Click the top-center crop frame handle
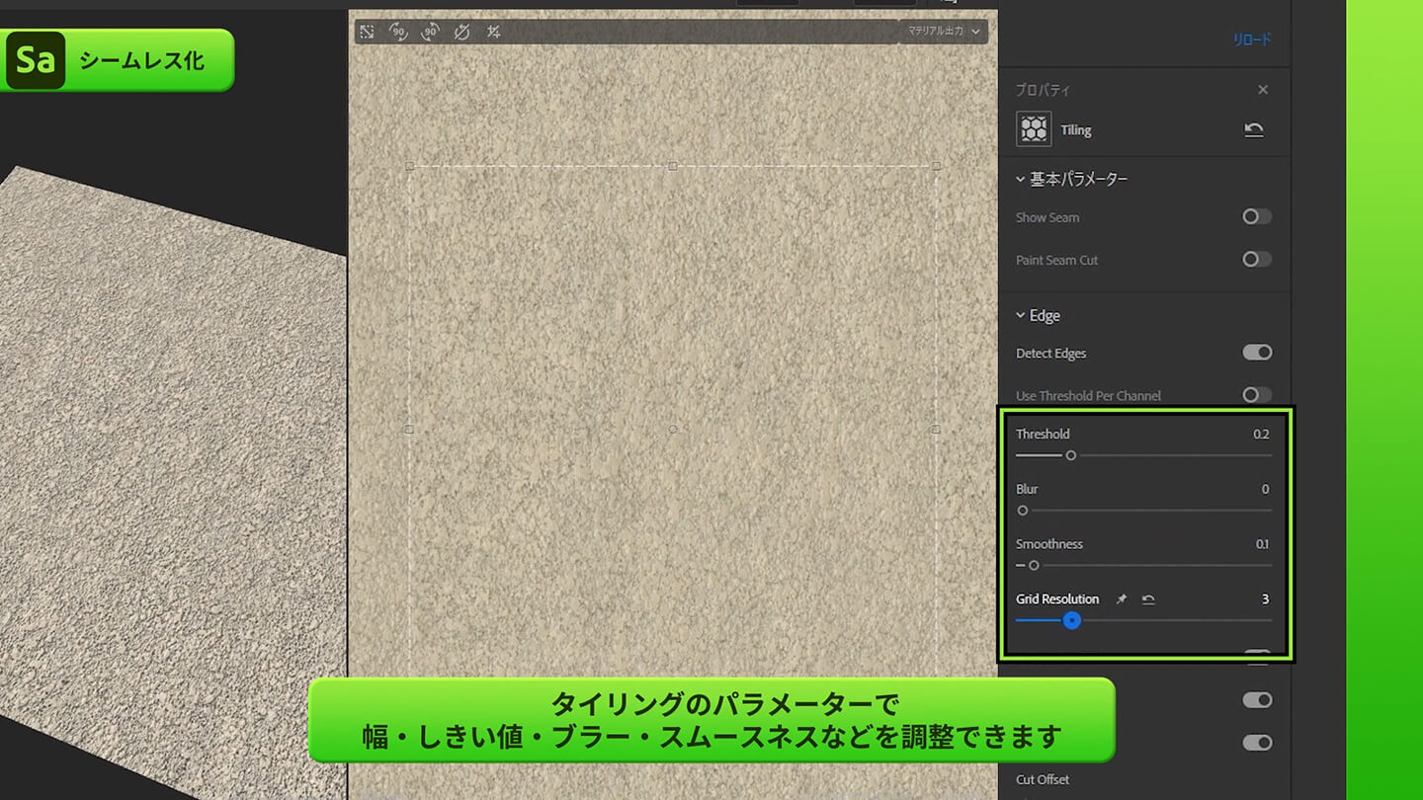Screen dimensions: 1423x800 point(673,166)
